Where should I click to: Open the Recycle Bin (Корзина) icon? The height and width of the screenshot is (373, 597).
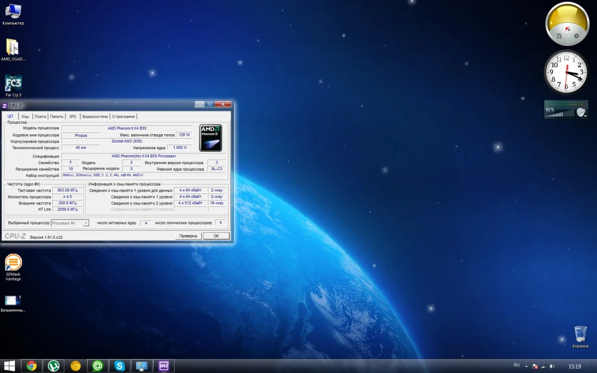pos(580,334)
